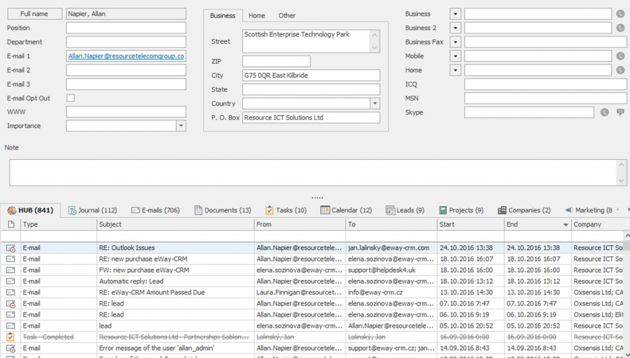Click the '05.10.2016 20:52' start cell
The width and height of the screenshot is (630, 358).
tap(471, 326)
